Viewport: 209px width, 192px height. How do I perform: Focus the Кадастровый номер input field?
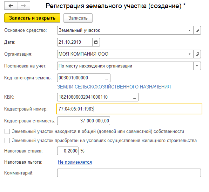129,109
